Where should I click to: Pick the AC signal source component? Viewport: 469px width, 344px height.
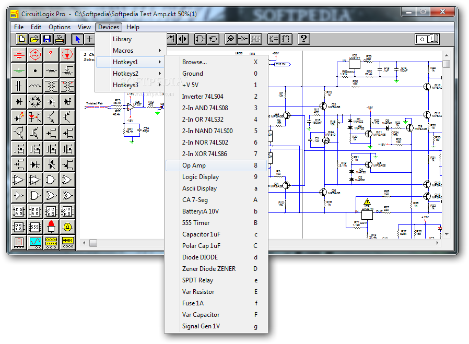point(35,54)
